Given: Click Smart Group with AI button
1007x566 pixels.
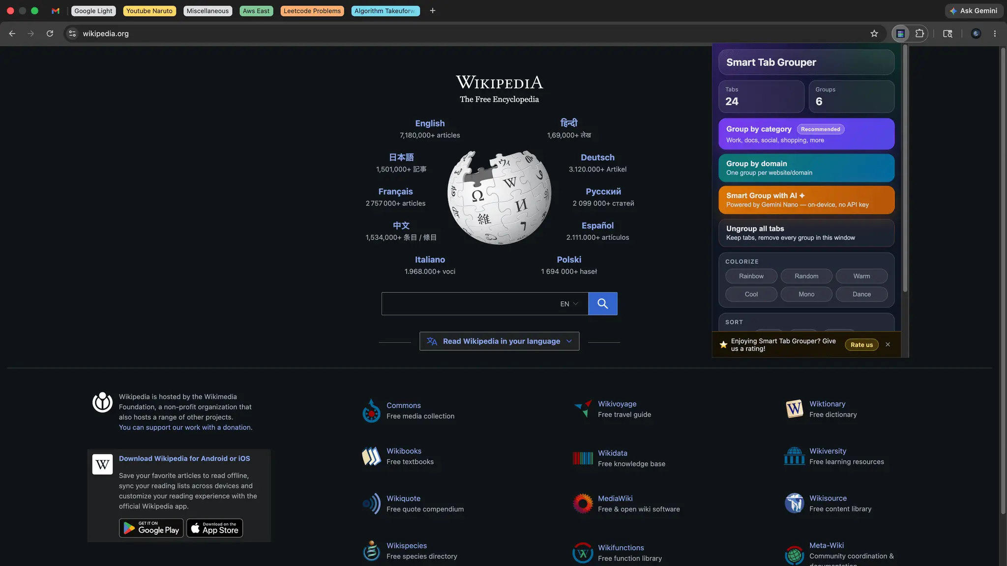Looking at the screenshot, I should point(806,199).
